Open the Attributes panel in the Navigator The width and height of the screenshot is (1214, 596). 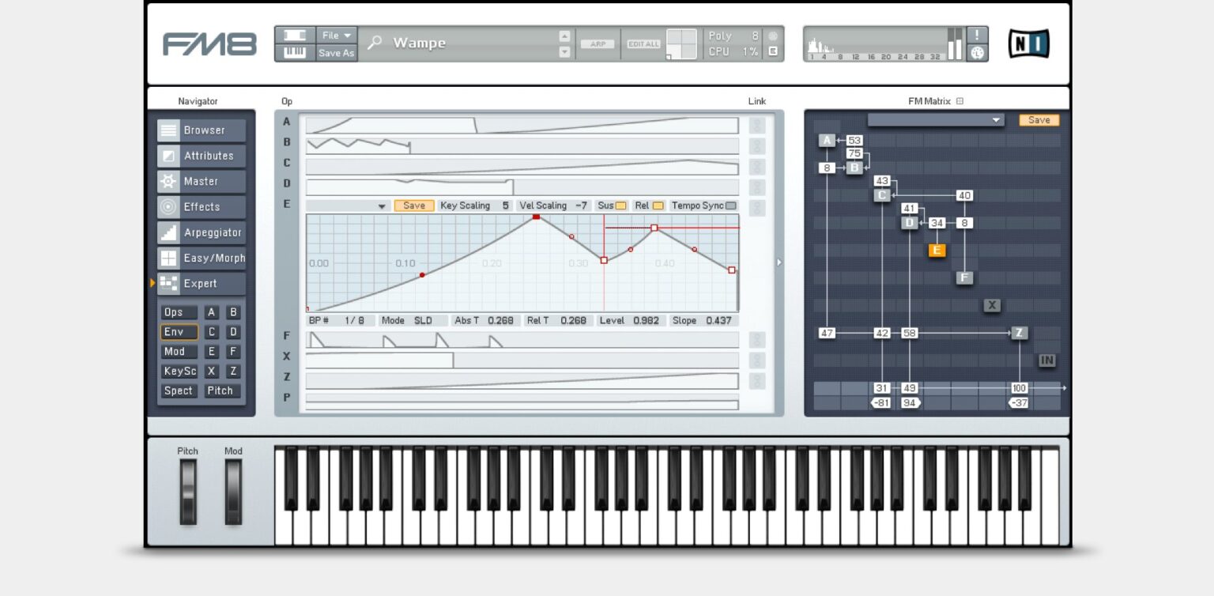tap(202, 155)
